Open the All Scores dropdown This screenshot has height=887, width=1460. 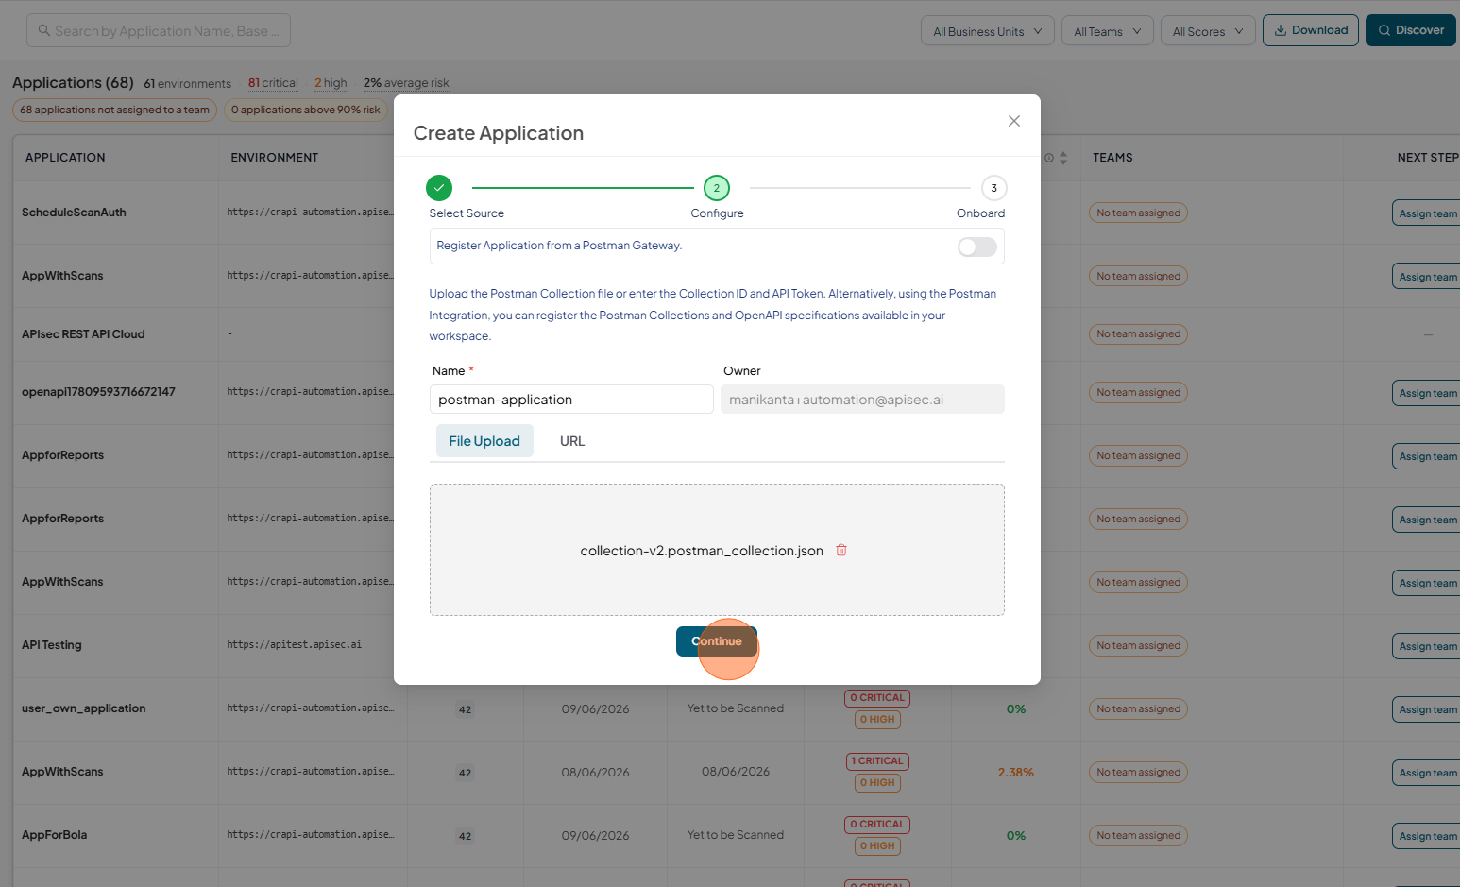click(x=1208, y=31)
